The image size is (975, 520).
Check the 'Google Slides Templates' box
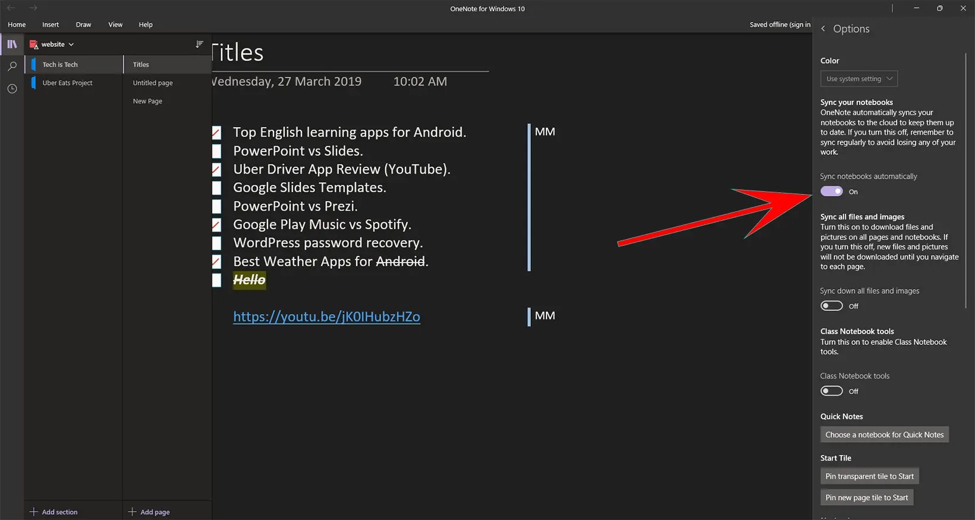click(216, 188)
